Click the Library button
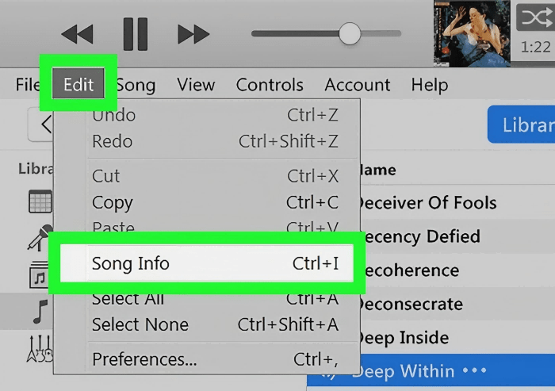This screenshot has width=555, height=391. pos(523,125)
